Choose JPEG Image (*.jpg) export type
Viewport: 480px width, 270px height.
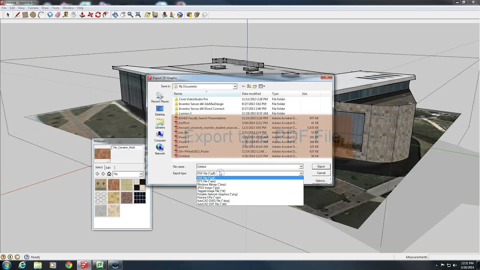tap(250, 188)
